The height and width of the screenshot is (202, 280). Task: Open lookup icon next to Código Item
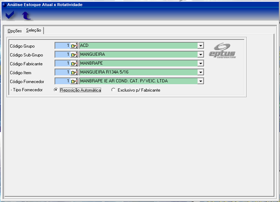74,72
